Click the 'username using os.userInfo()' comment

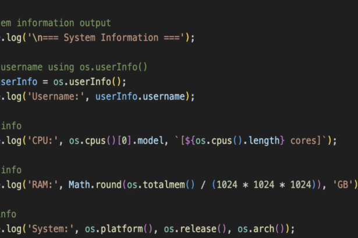[74, 67]
